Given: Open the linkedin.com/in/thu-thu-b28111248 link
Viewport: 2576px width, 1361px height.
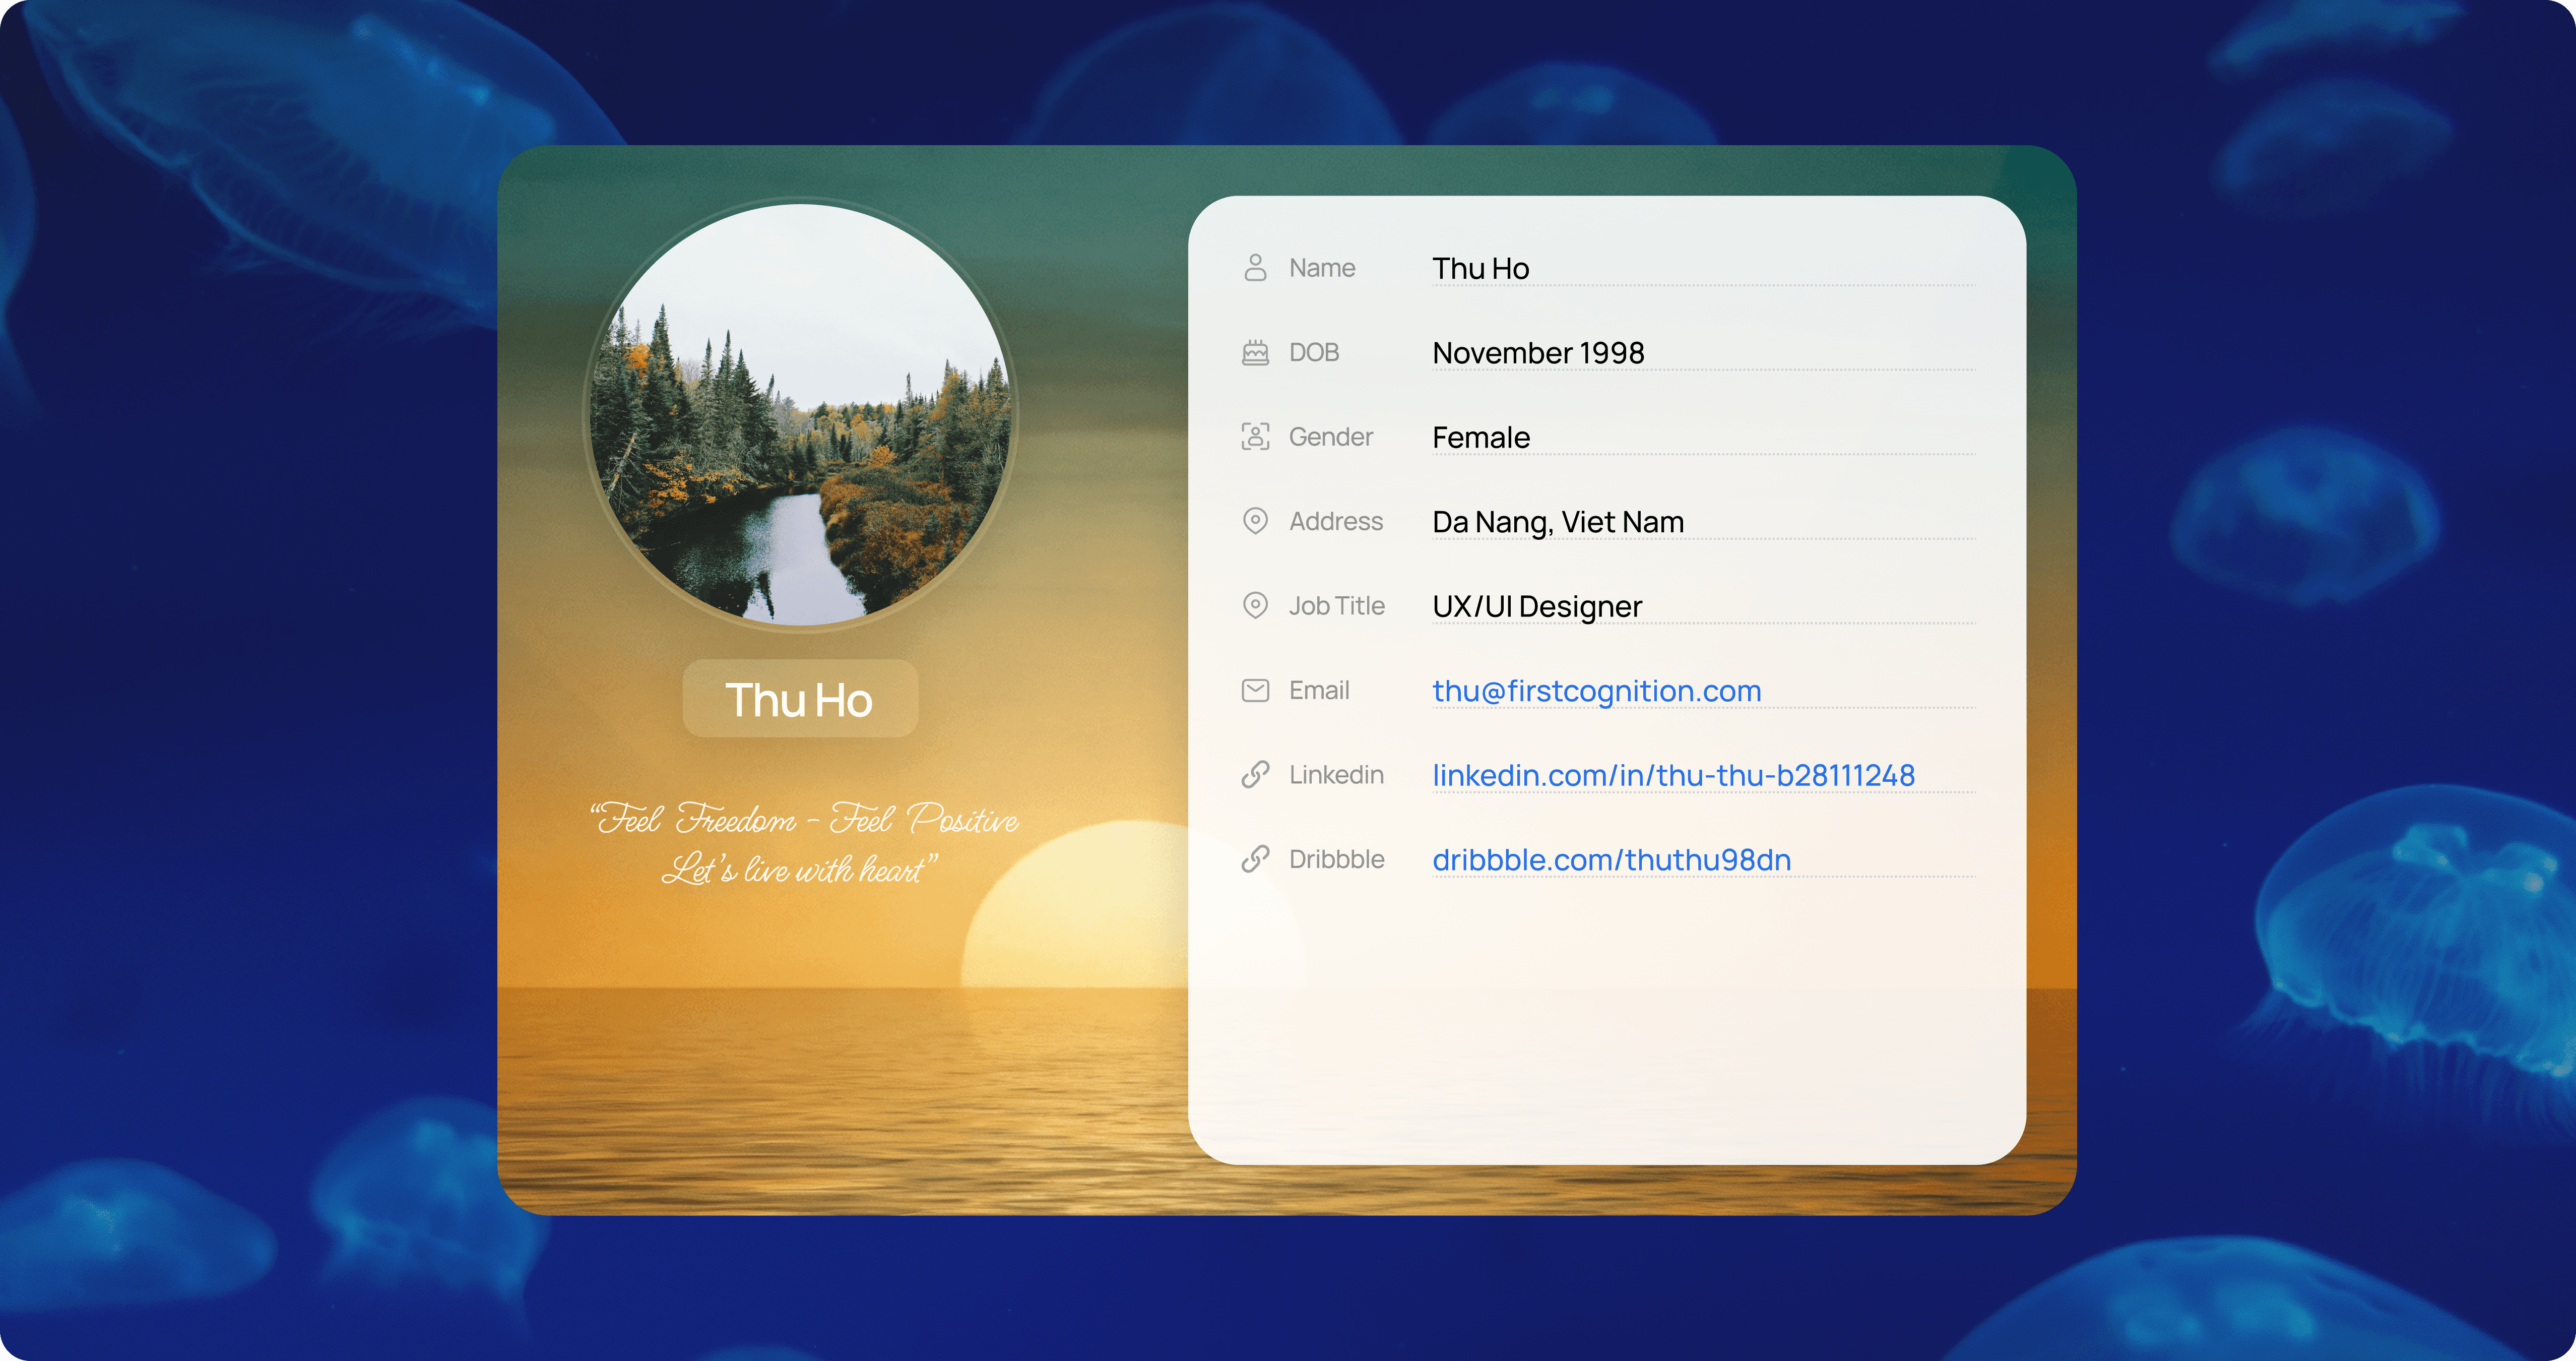Looking at the screenshot, I should pos(1673,775).
